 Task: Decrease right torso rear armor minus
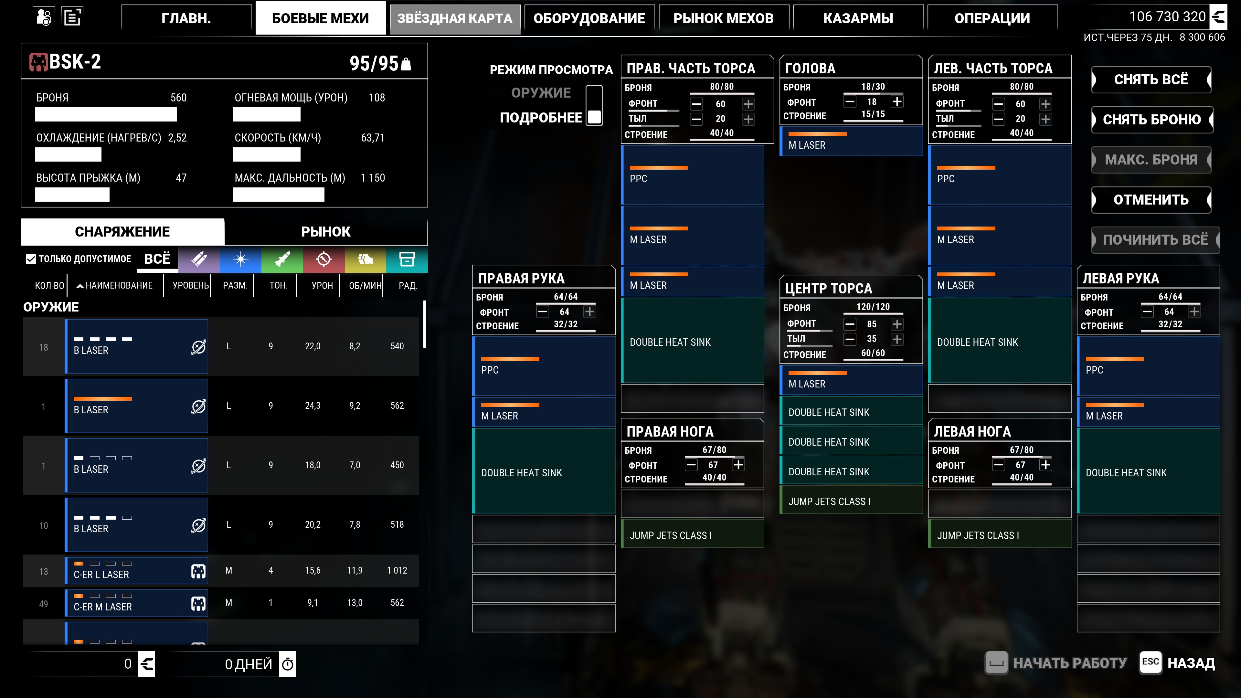[697, 119]
